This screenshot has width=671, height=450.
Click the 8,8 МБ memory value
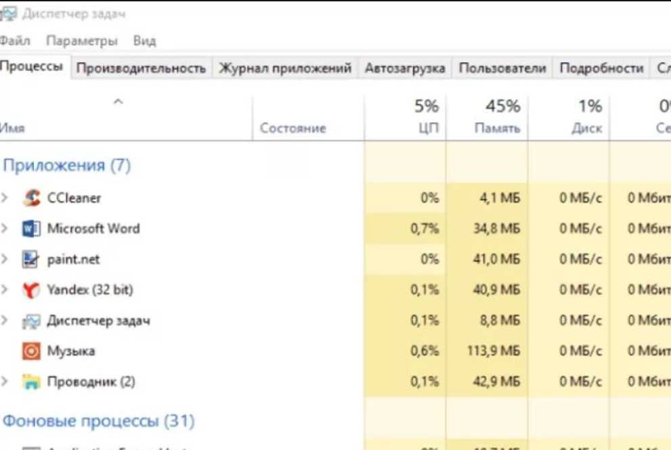(x=500, y=320)
